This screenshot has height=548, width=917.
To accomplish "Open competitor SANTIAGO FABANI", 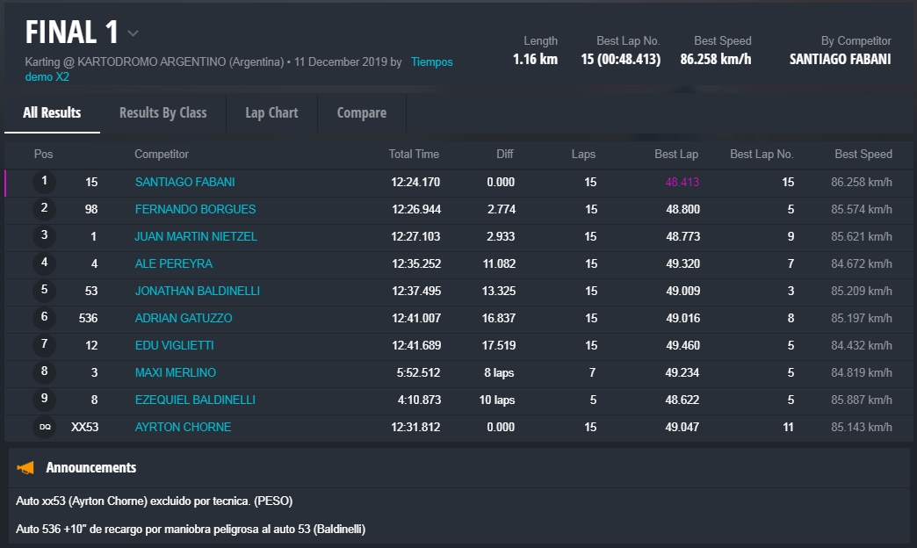I will coord(184,183).
